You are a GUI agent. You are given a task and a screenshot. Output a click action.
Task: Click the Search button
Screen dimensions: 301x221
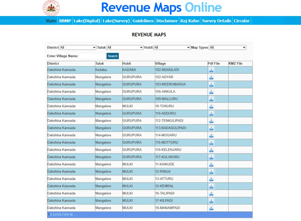tap(113, 56)
